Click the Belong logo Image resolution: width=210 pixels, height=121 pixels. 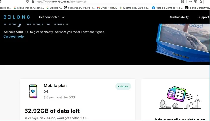coord(17,17)
